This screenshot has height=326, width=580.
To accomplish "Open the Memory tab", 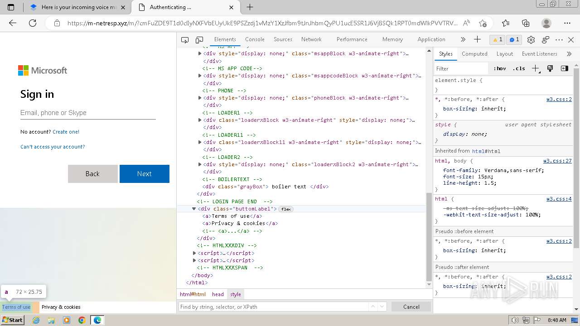I will click(392, 39).
